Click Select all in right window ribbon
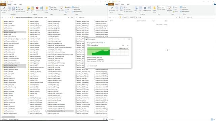The image size is (216, 121). 183,7
